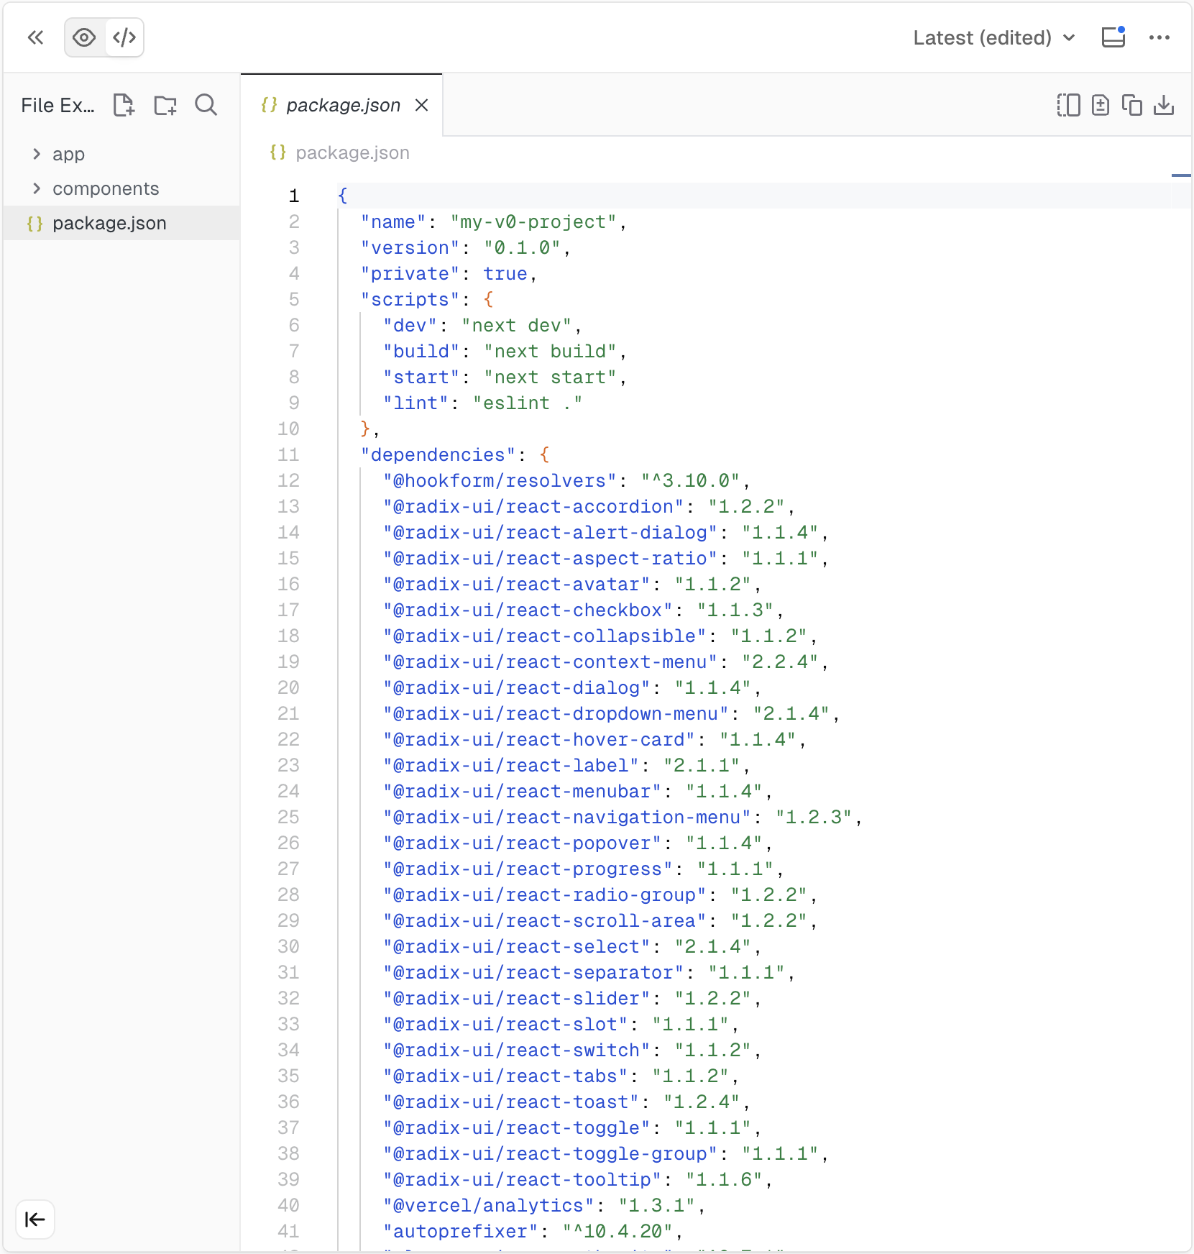Click the package.json breadcrumb
The image size is (1194, 1254).
point(340,152)
